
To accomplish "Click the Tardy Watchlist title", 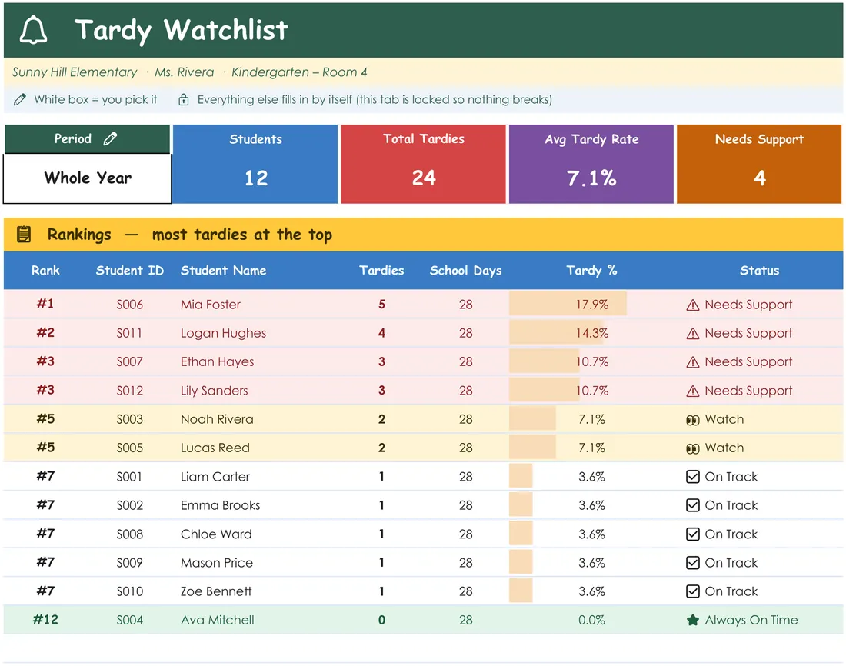I will [x=181, y=30].
